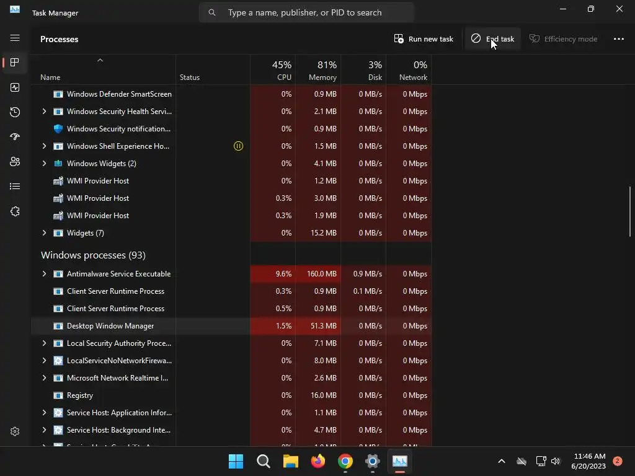The width and height of the screenshot is (635, 476).
Task: Click the Efficiency mode button
Action: (563, 39)
